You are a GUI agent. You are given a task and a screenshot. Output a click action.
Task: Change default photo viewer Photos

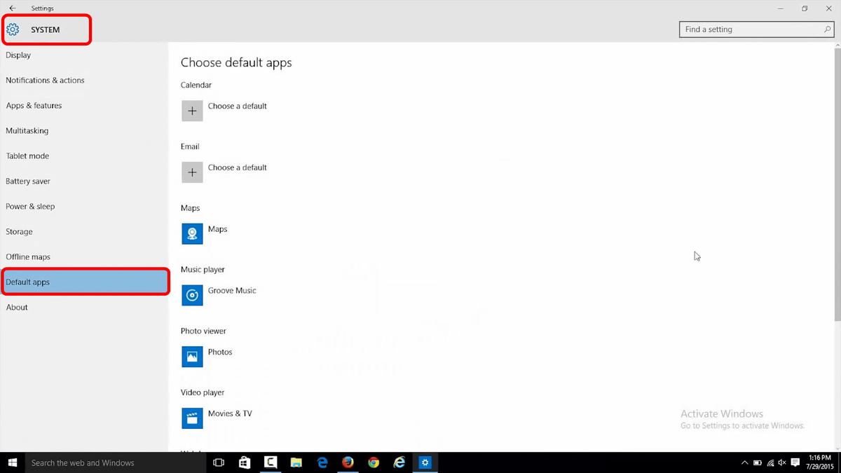tap(220, 352)
